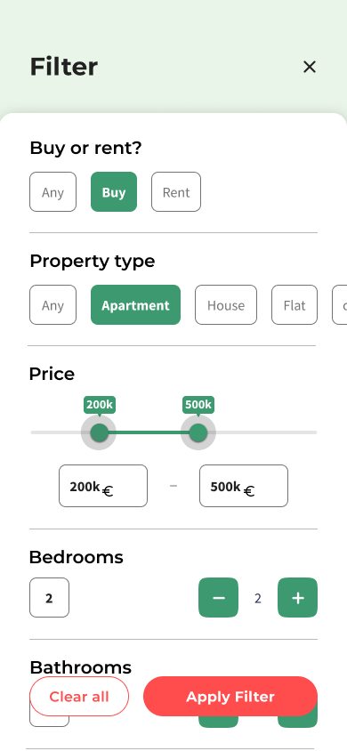Click the 500k price tooltip label
347x751 pixels.
pyautogui.click(x=198, y=405)
